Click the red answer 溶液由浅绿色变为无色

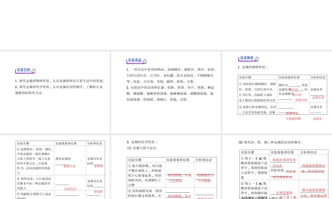tap(284, 163)
